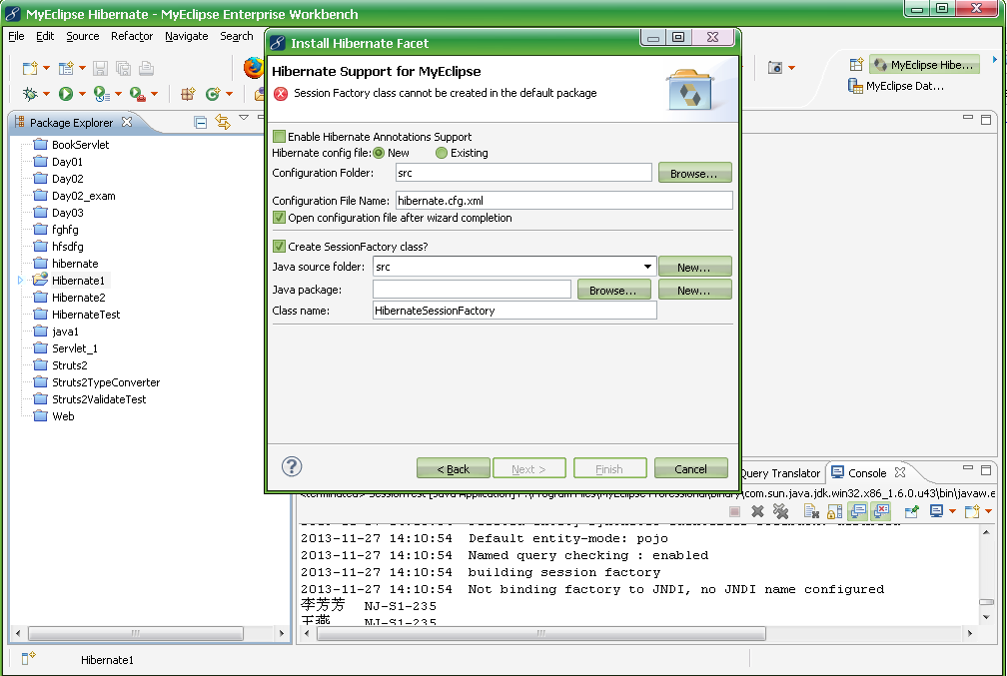Click the Back button in wizard
This screenshot has width=1007, height=676.
click(454, 468)
